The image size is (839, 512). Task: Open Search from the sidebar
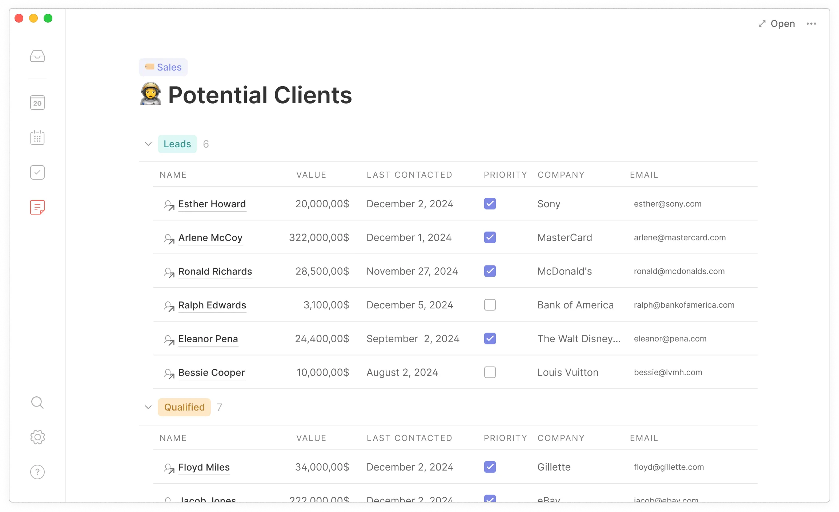(x=37, y=402)
